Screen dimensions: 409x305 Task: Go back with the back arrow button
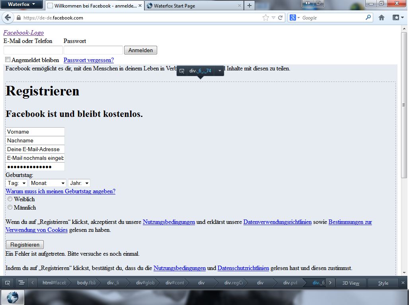[8, 18]
